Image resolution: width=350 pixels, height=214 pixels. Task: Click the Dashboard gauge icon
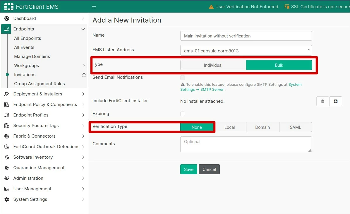click(x=7, y=18)
